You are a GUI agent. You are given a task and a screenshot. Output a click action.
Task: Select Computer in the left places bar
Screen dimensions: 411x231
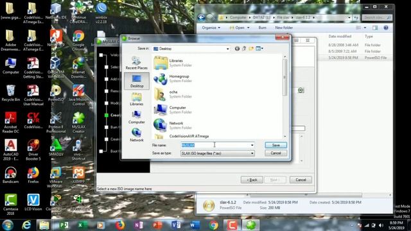136,117
